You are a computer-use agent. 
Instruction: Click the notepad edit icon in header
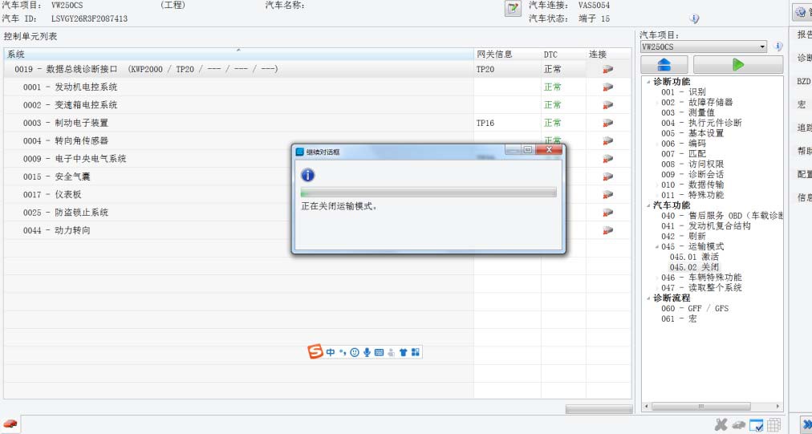[513, 9]
